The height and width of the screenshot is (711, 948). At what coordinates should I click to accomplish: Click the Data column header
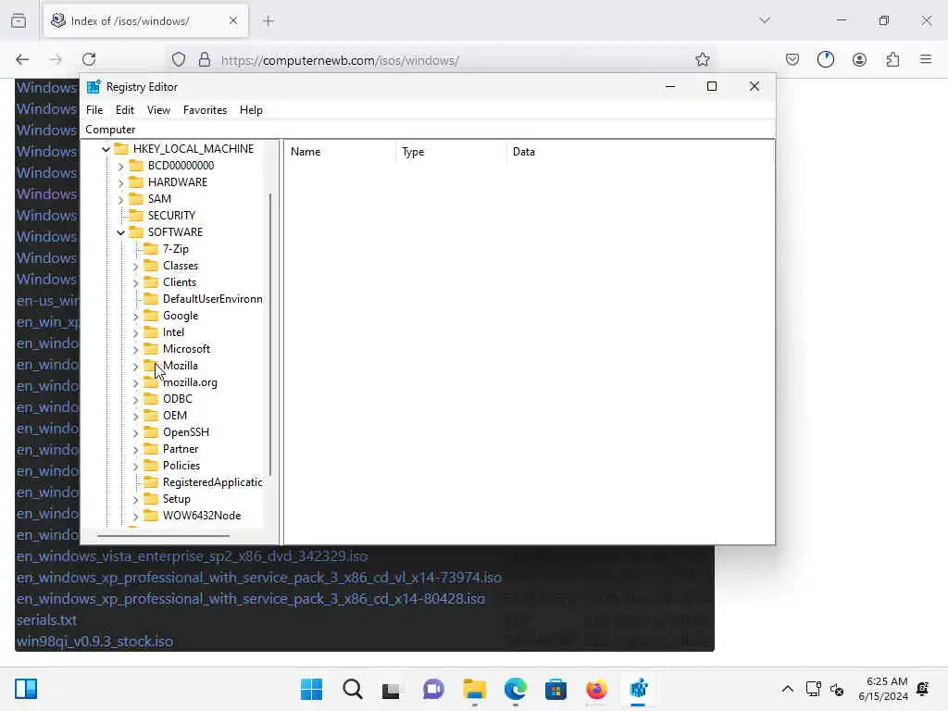640,152
